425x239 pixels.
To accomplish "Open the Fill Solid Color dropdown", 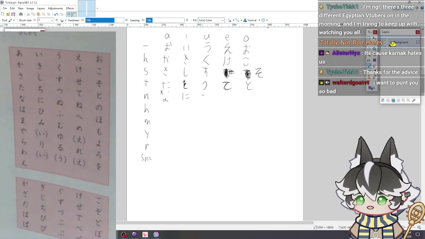I will [x=211, y=20].
